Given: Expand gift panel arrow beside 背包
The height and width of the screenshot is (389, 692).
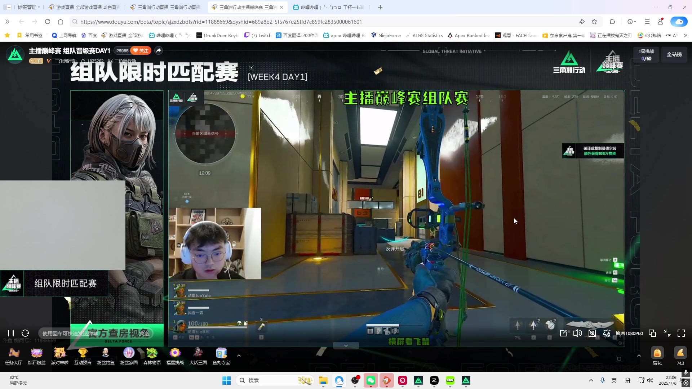Looking at the screenshot, I should (x=639, y=356).
